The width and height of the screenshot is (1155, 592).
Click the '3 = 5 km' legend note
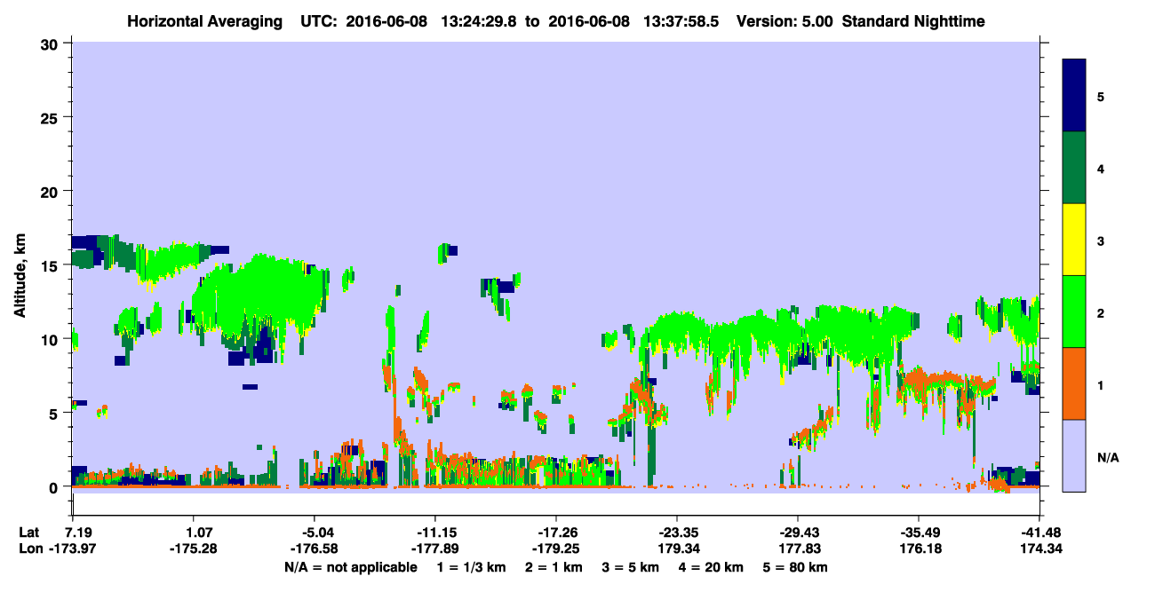coord(631,566)
